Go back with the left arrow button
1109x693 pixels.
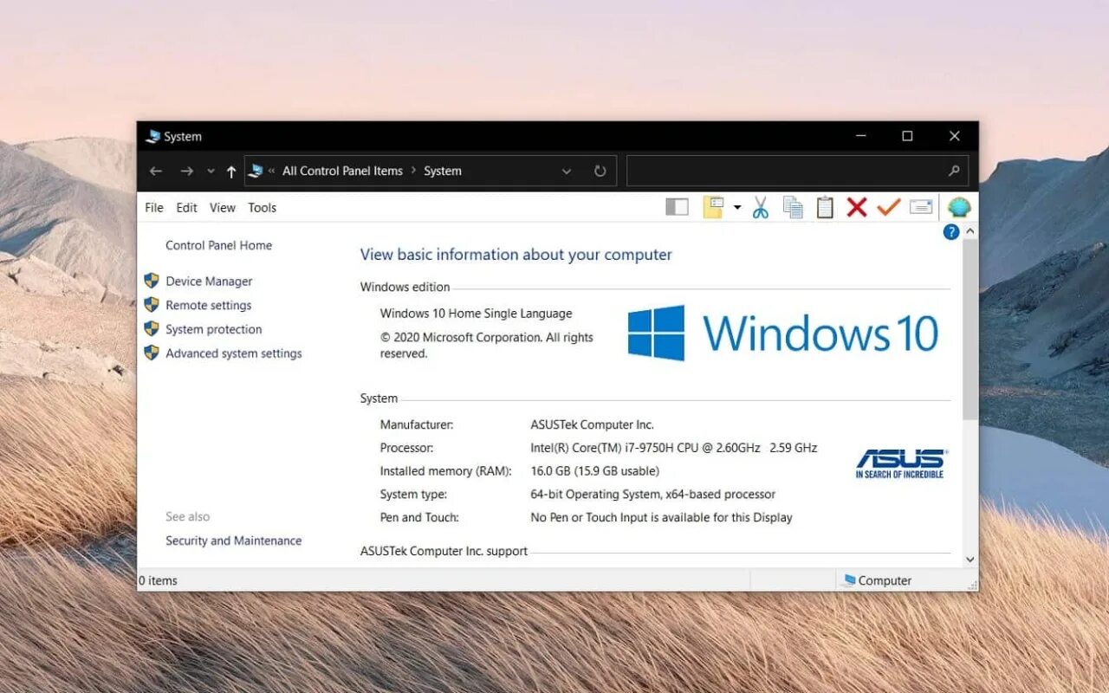(156, 171)
